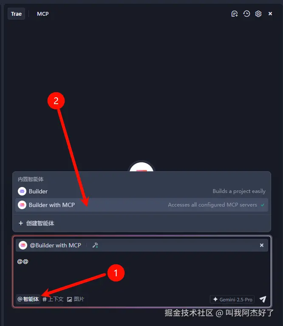Screen dimensions: 283x326
Task: Click the @智能体 agent button
Action: coord(28,299)
